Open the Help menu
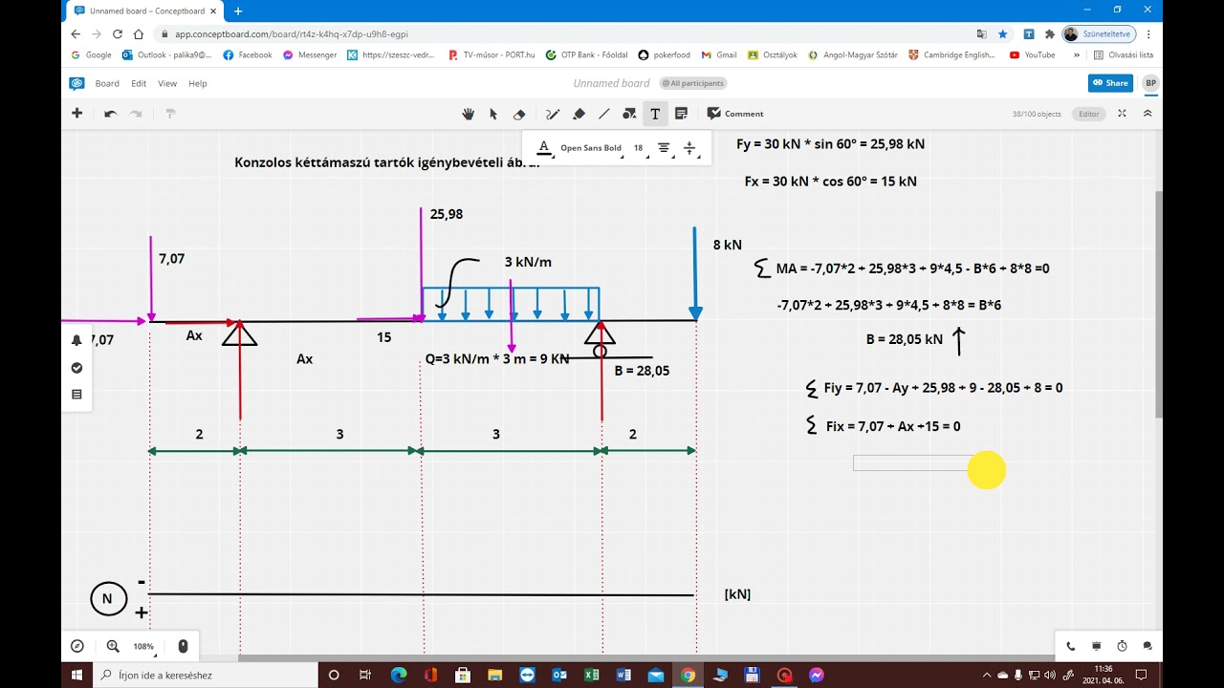1224x688 pixels. point(198,83)
